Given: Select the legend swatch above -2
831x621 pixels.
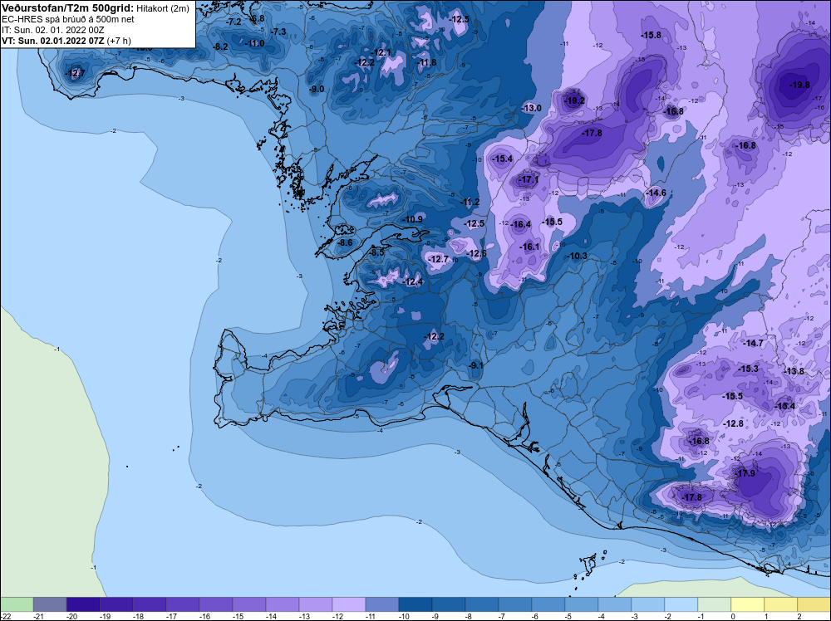Looking at the screenshot, I should click(681, 604).
